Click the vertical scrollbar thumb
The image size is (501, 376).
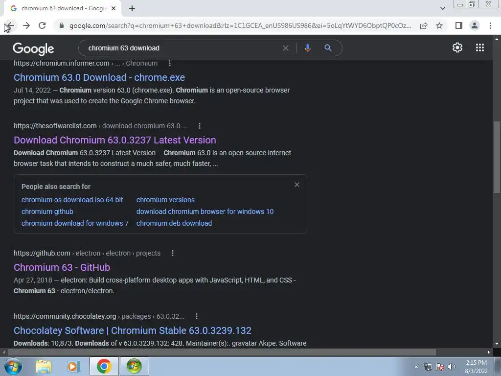(497, 157)
